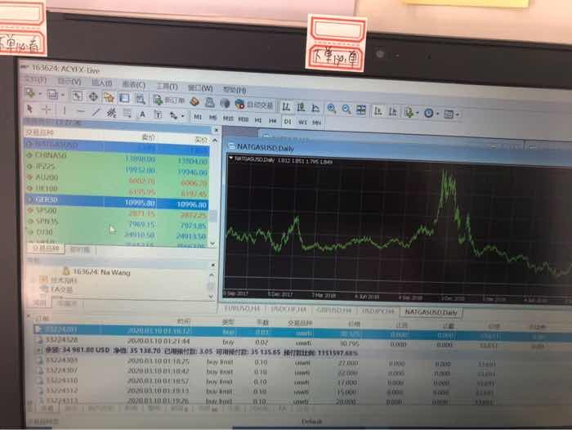This screenshot has height=430, width=572.
Task: Click the New Order (新订单) button
Action: pos(169,100)
